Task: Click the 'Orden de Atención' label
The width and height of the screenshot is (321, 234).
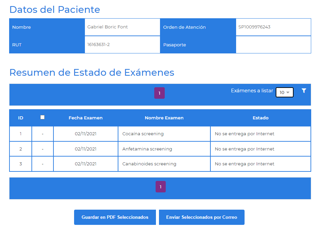Action: [x=184, y=27]
